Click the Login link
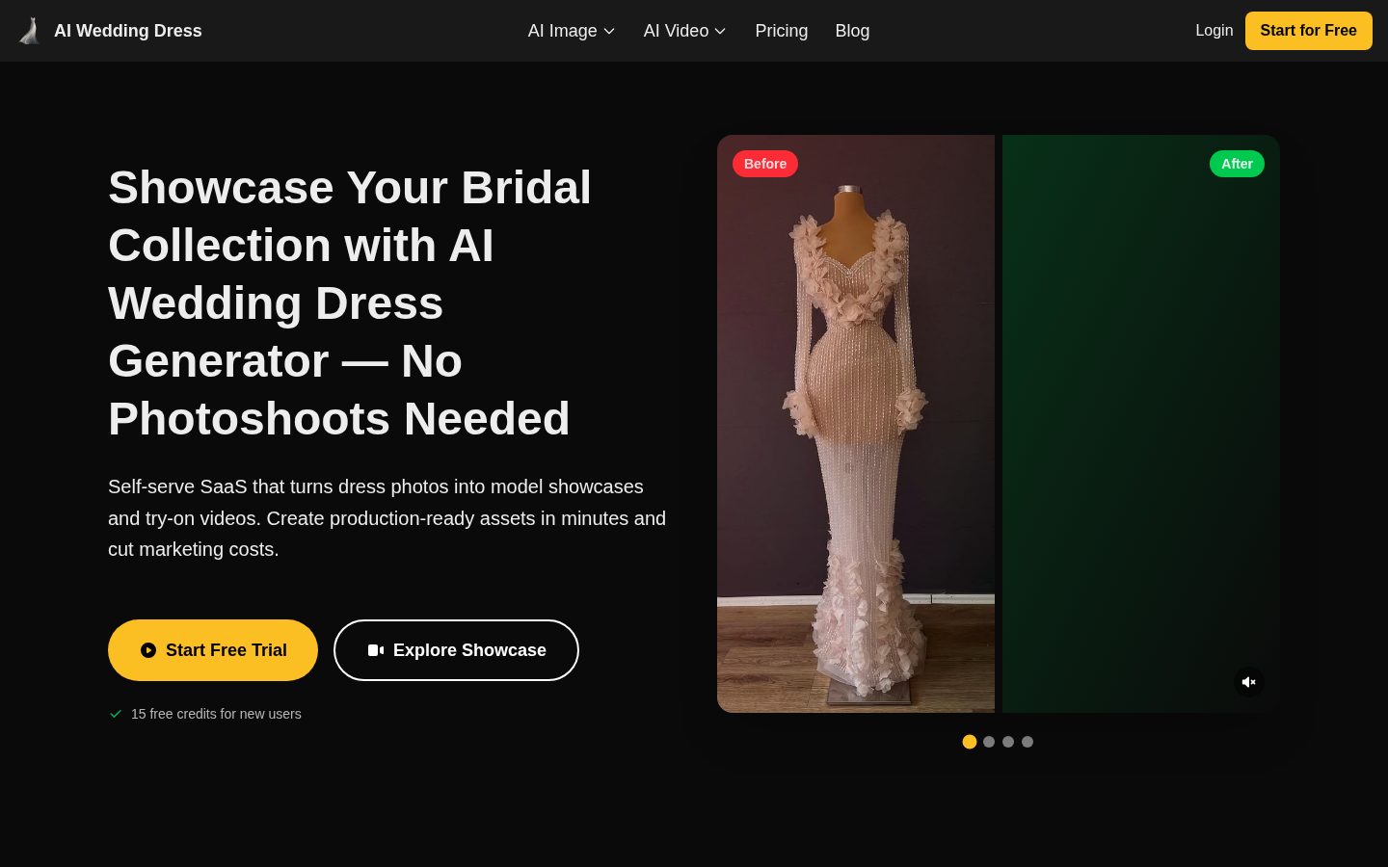Viewport: 1388px width, 867px height. (x=1214, y=31)
